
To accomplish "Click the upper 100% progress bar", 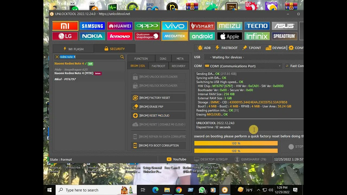I will pyautogui.click(x=236, y=143).
